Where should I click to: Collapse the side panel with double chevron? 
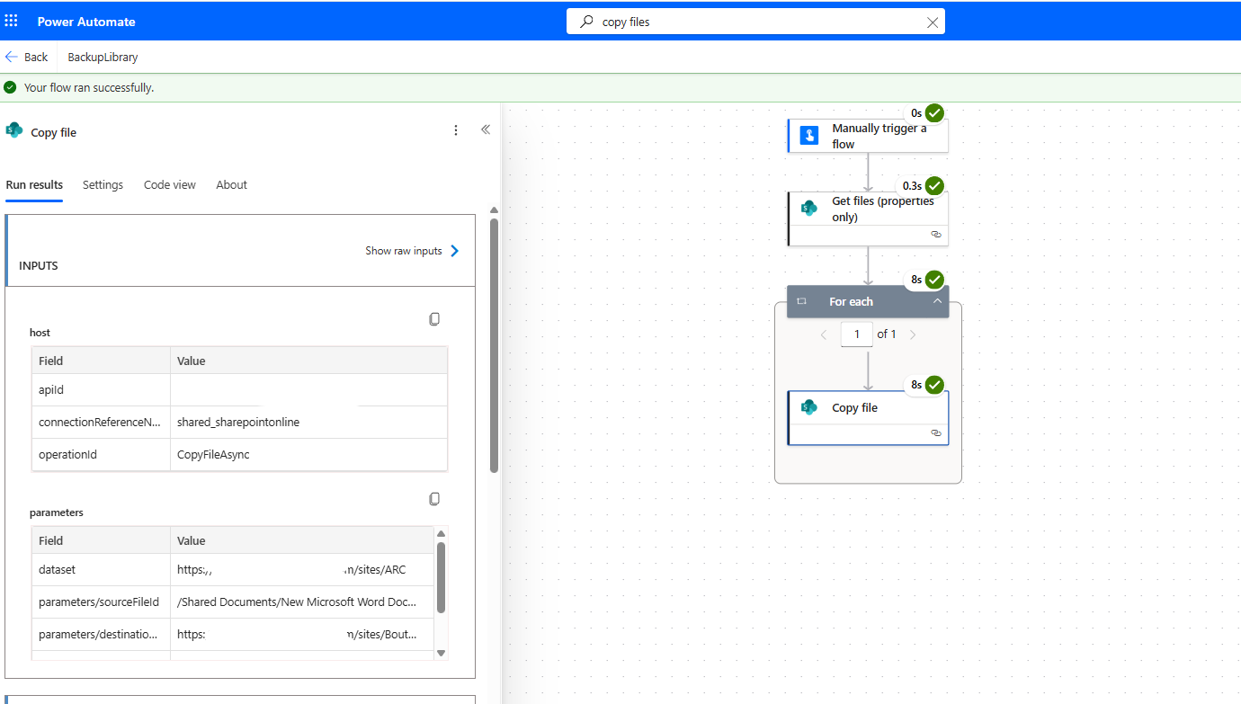tap(486, 129)
